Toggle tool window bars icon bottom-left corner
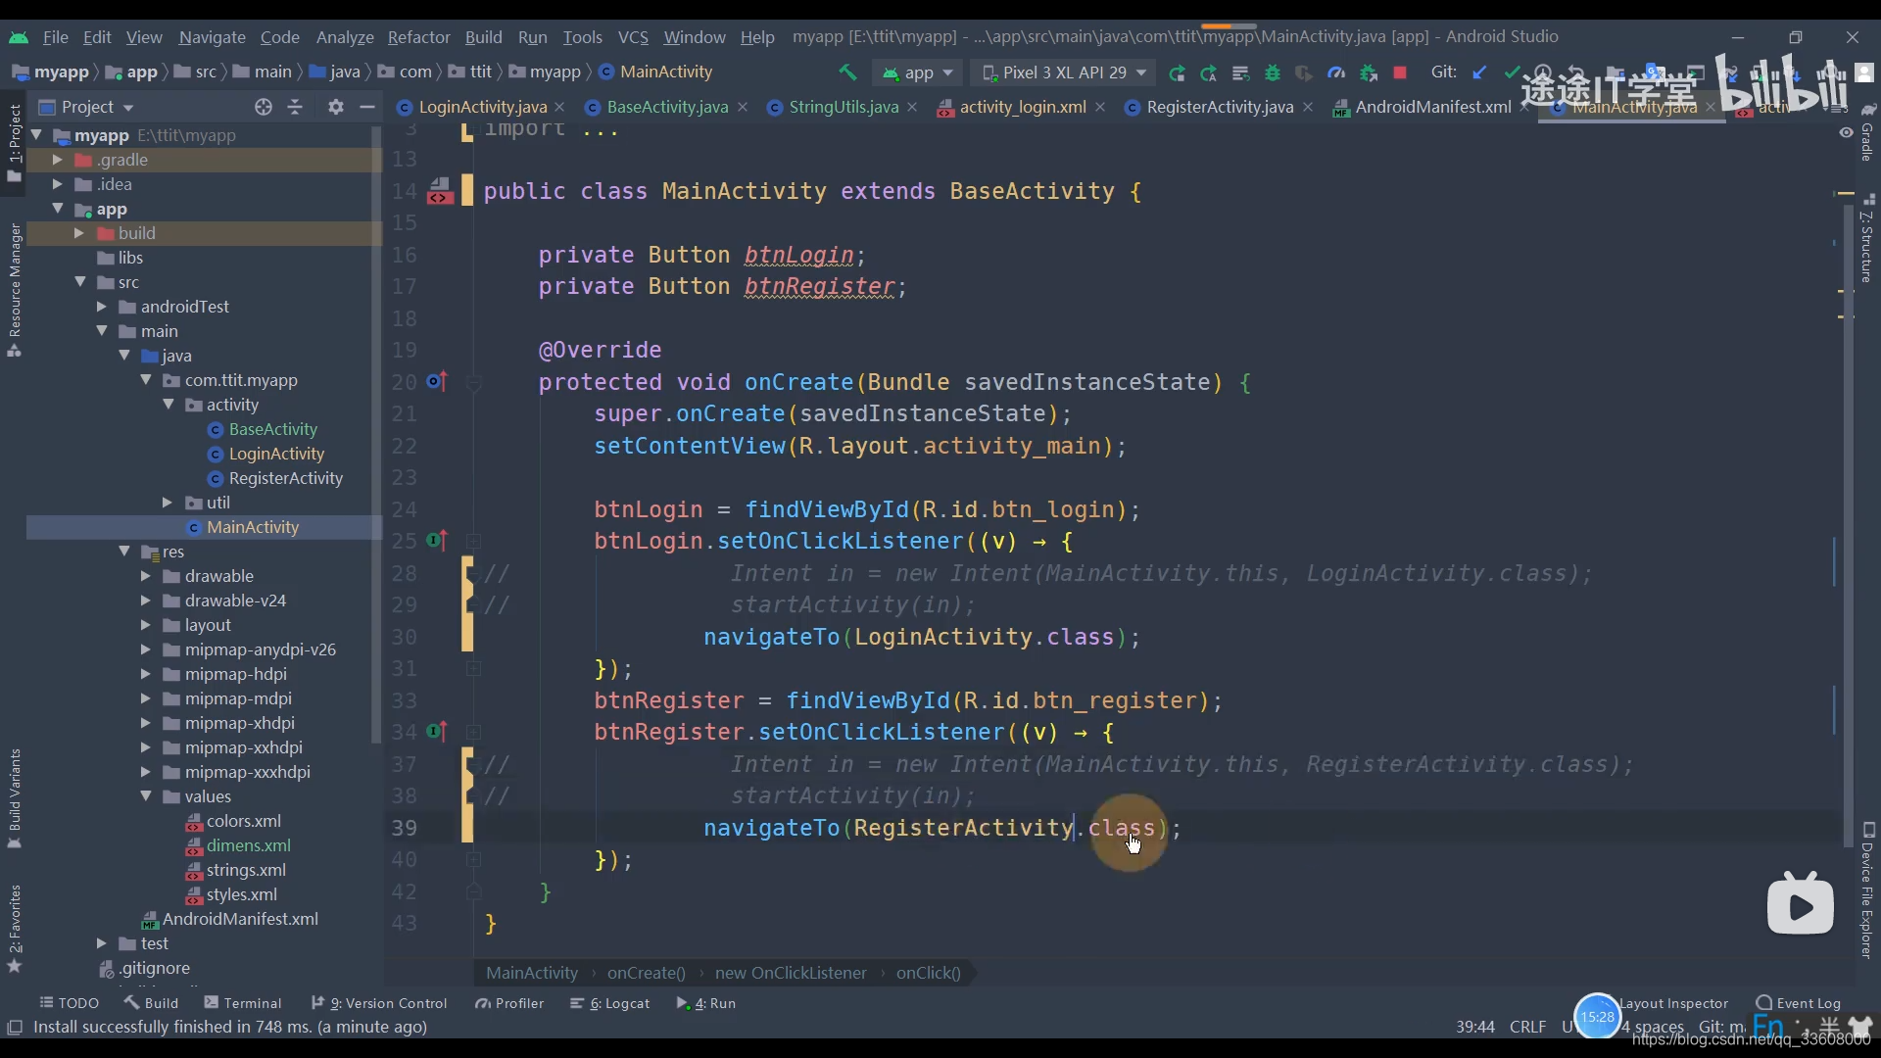Screen dimensions: 1881x1058 [15, 1027]
